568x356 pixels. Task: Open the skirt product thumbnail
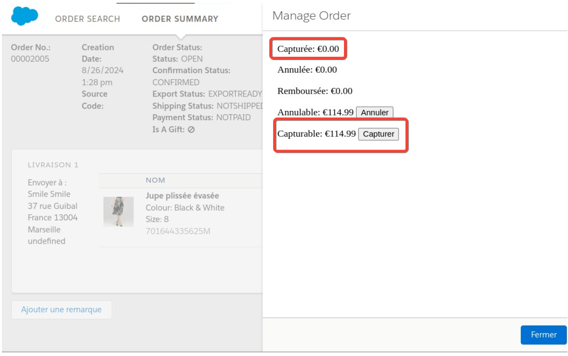[119, 212]
